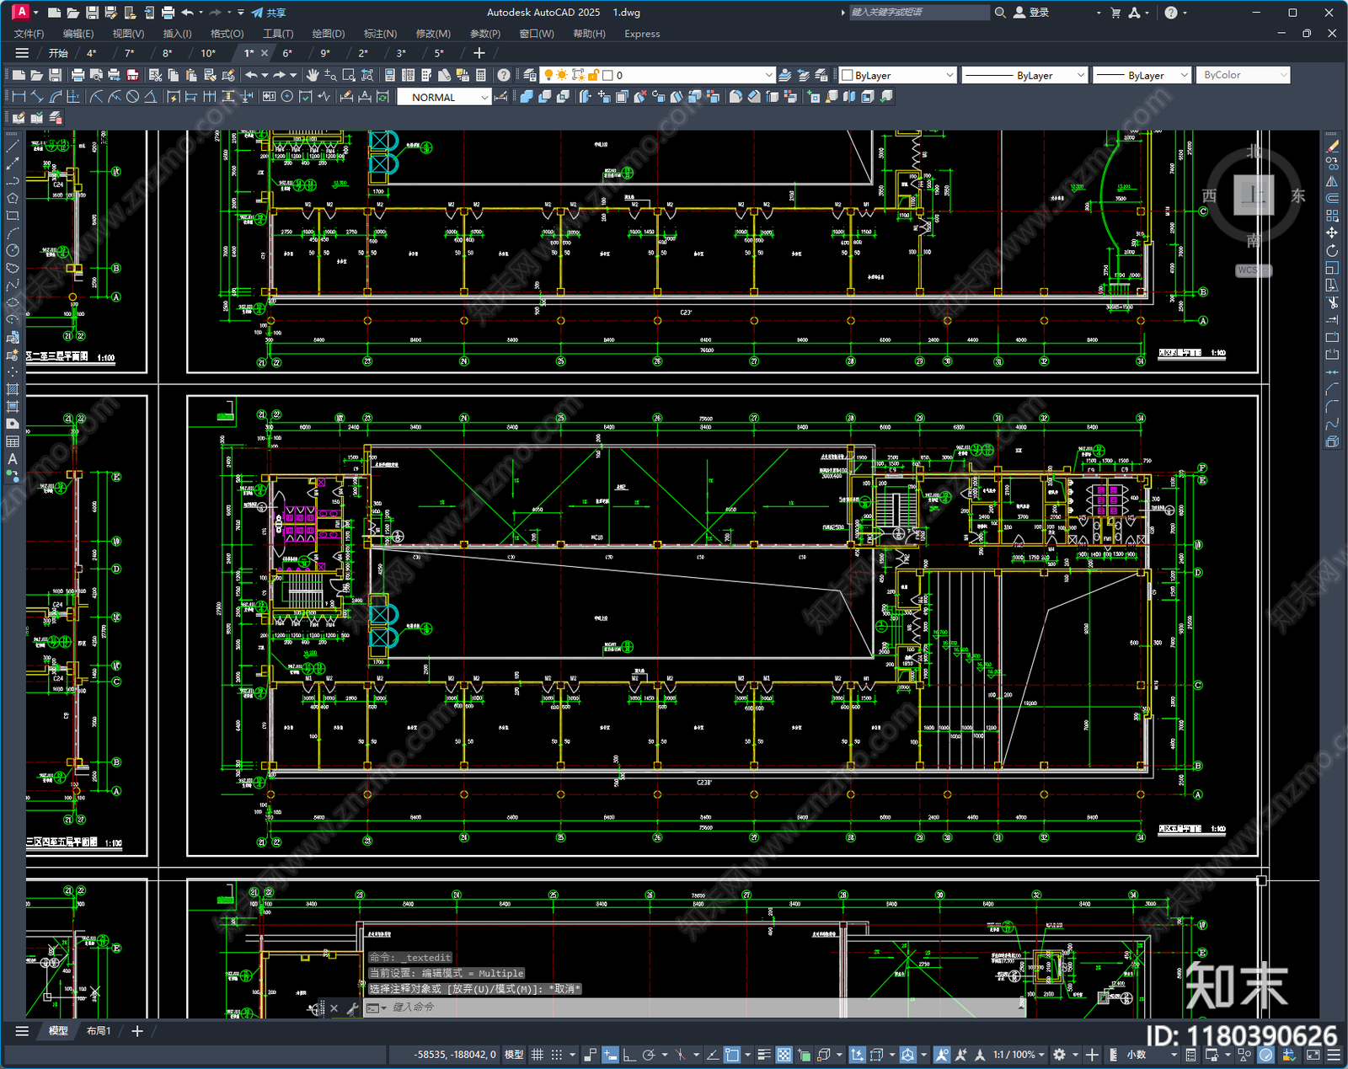Screen dimensions: 1348x1069
Task: Add a new layout with plus
Action: (x=137, y=1030)
